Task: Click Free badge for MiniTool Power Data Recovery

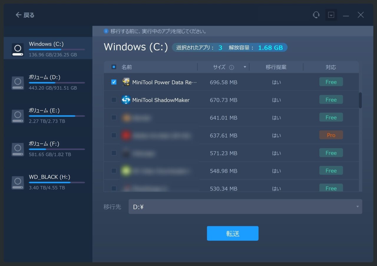Action: (331, 82)
